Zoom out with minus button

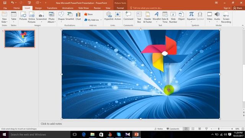click(x=211, y=129)
